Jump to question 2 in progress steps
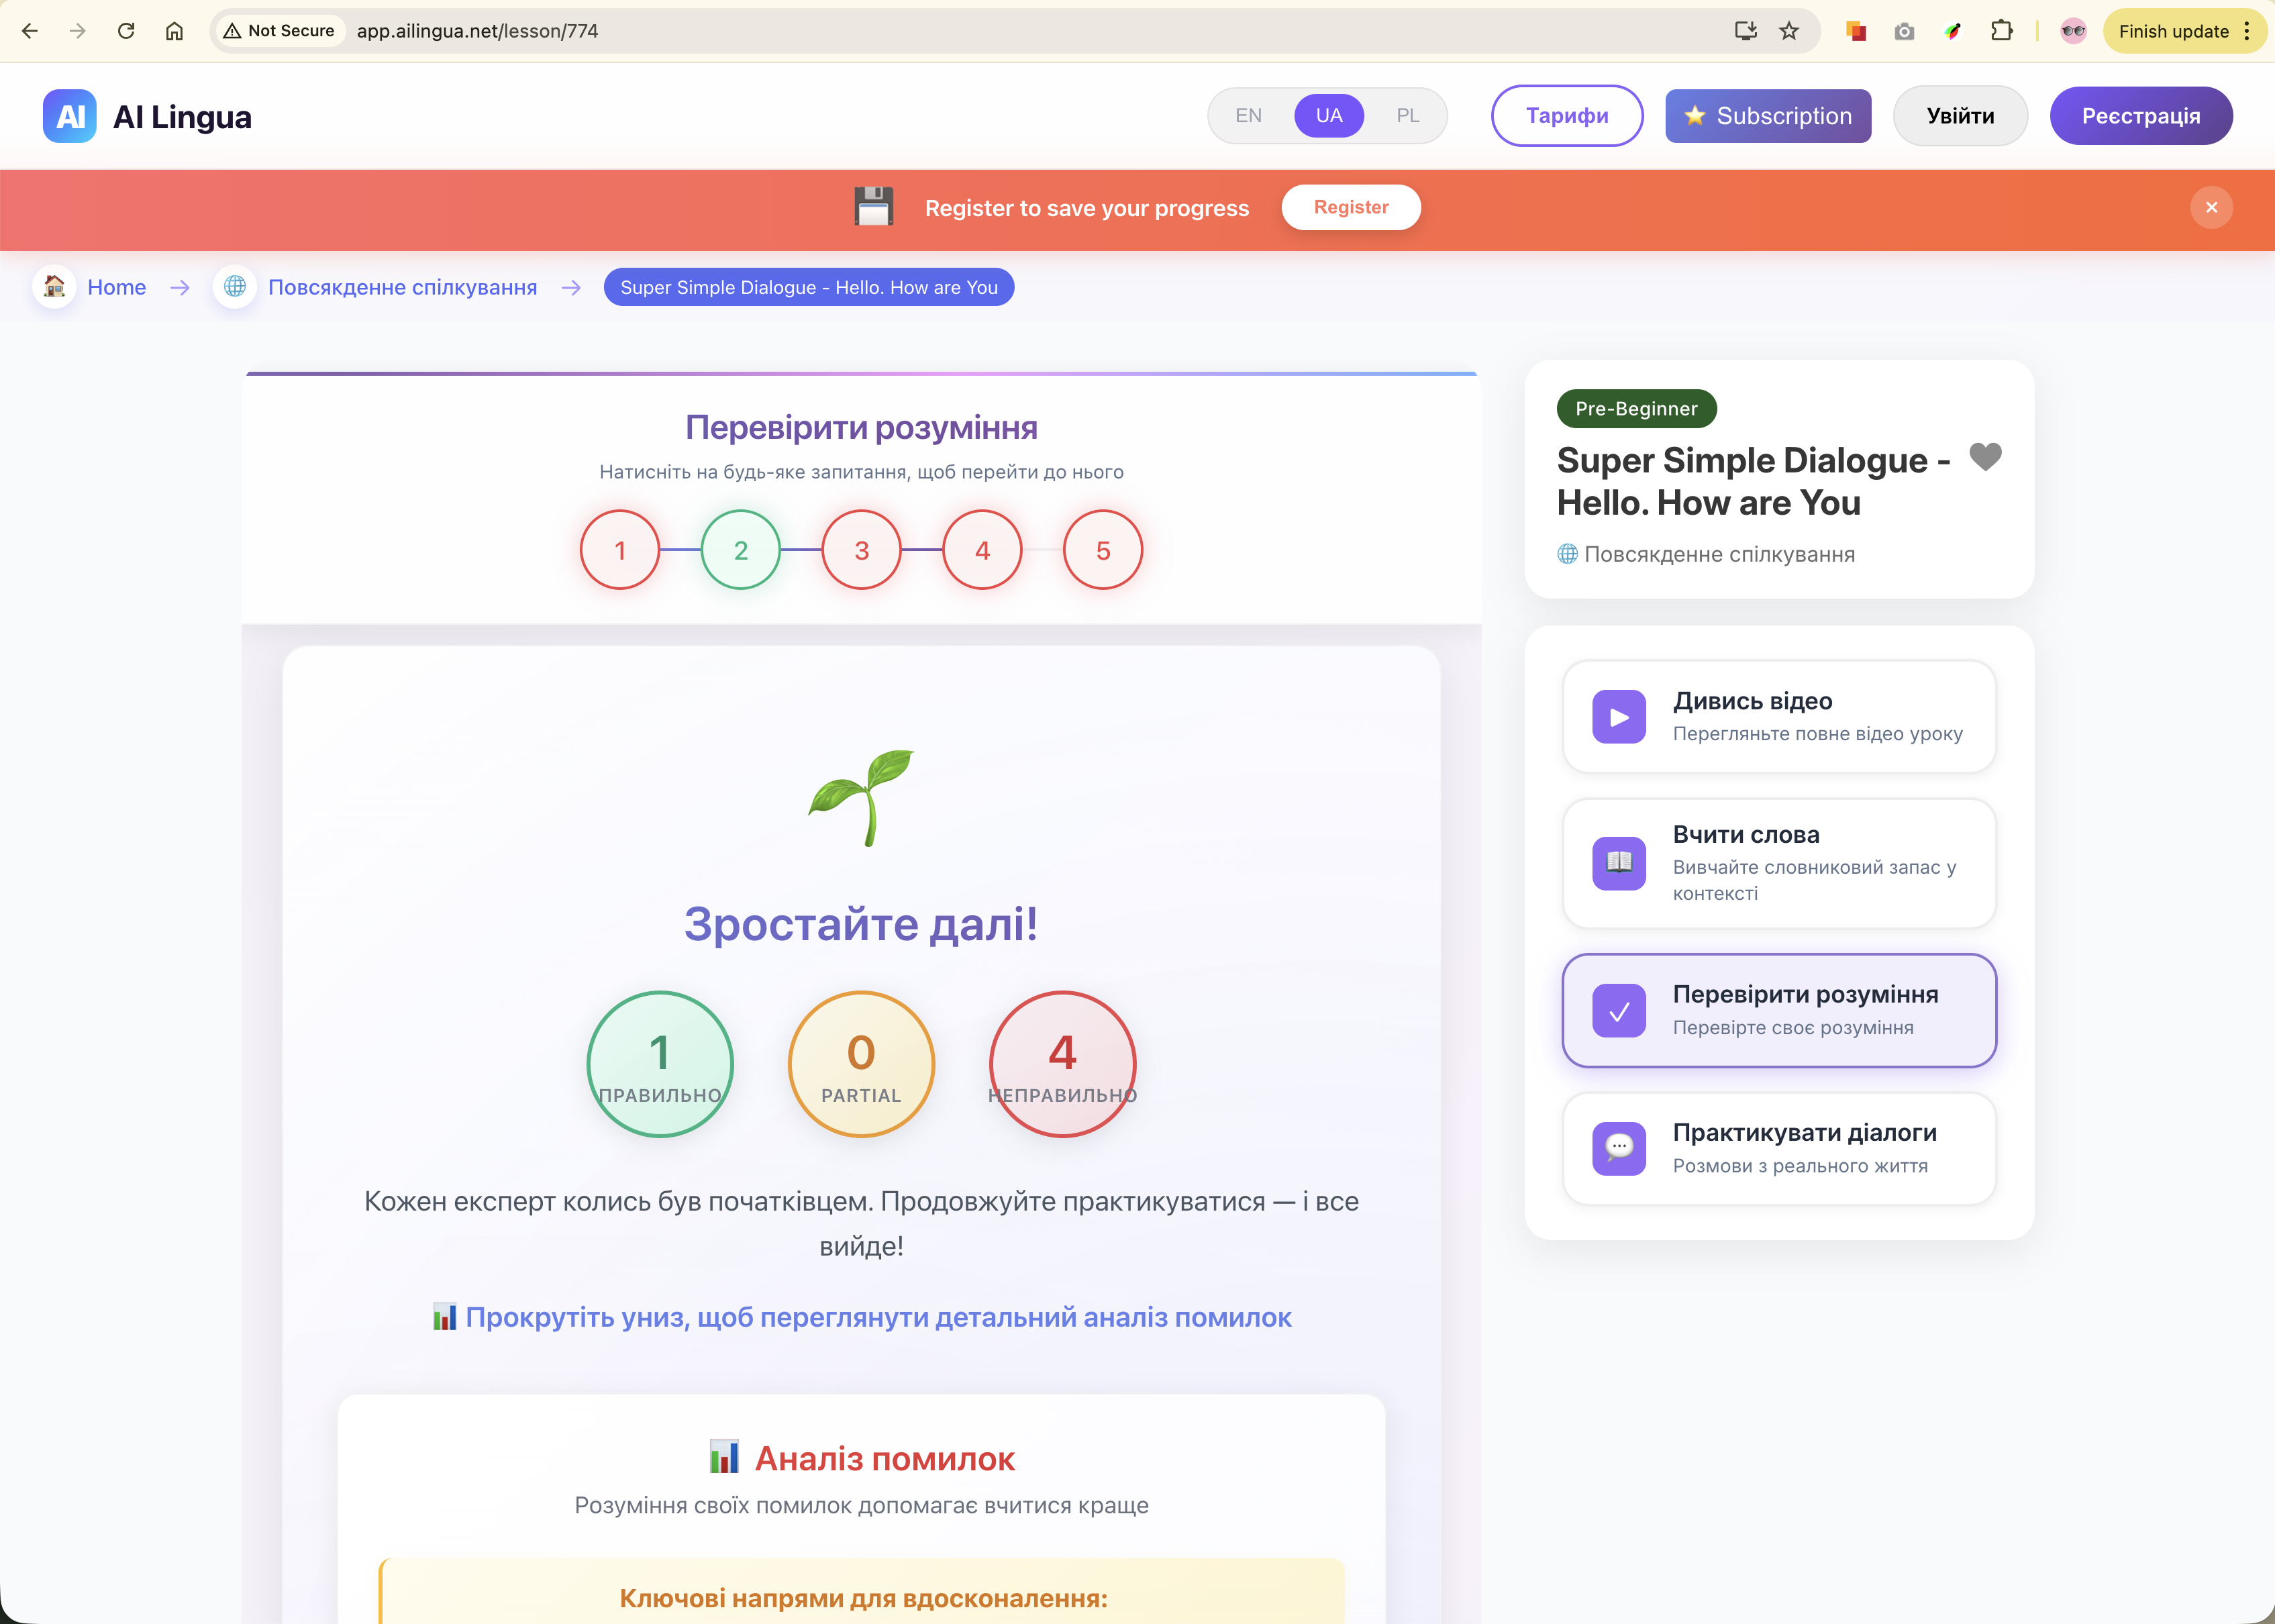Viewport: 2275px width, 1624px height. (x=740, y=550)
